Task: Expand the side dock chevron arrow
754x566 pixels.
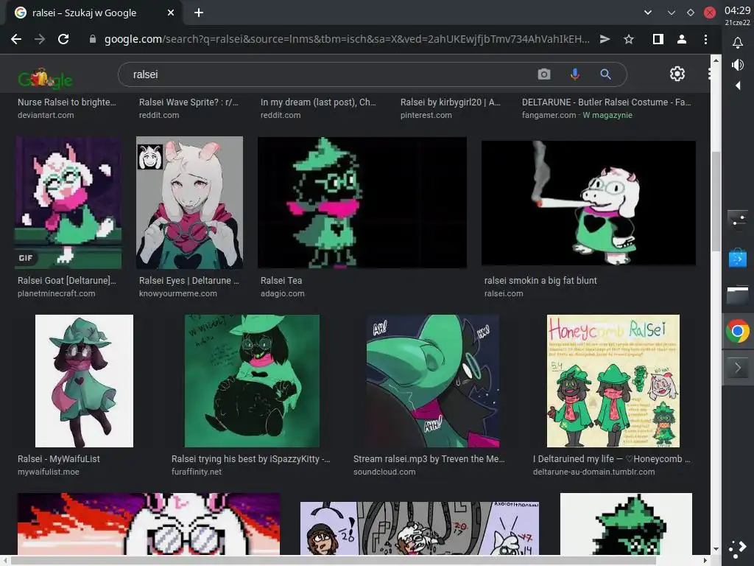Action: [x=738, y=368]
